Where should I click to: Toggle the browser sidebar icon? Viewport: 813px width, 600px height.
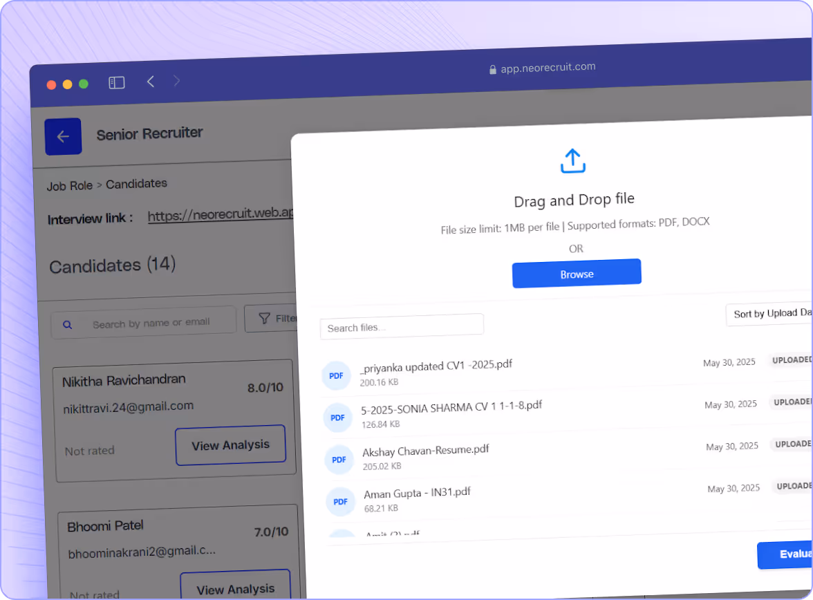coord(117,82)
